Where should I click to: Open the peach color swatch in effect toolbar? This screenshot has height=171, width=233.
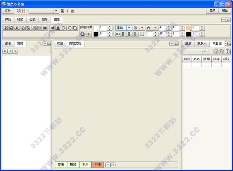tap(188, 28)
